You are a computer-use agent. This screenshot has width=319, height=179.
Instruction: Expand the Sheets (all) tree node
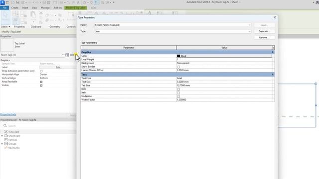(2, 136)
